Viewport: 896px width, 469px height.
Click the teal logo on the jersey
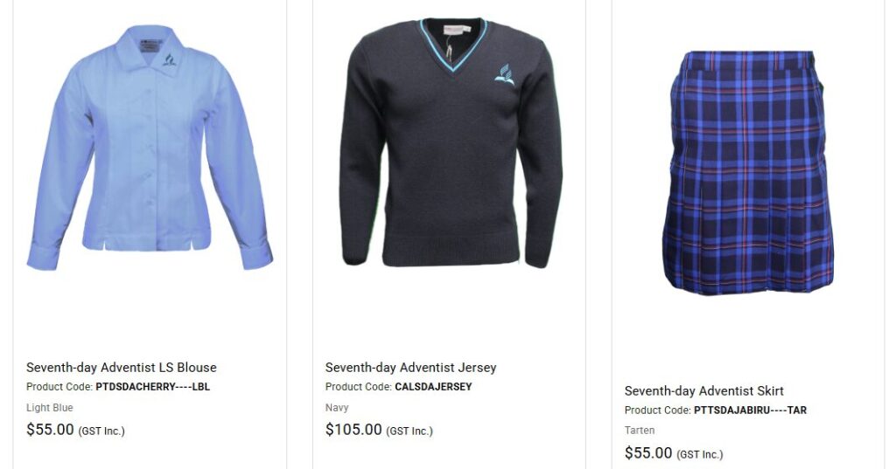pyautogui.click(x=504, y=75)
